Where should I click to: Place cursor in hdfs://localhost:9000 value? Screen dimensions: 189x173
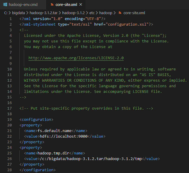click(x=64, y=136)
